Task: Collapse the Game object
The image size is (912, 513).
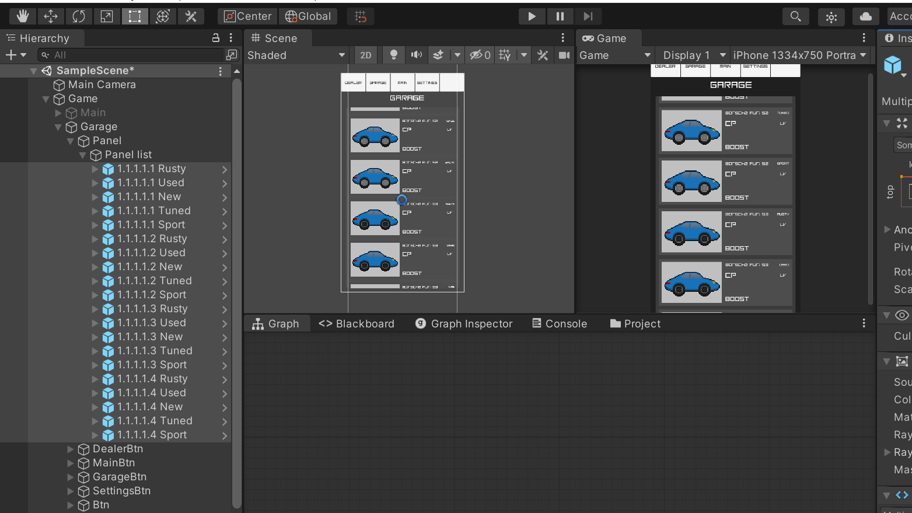Action: [x=46, y=99]
